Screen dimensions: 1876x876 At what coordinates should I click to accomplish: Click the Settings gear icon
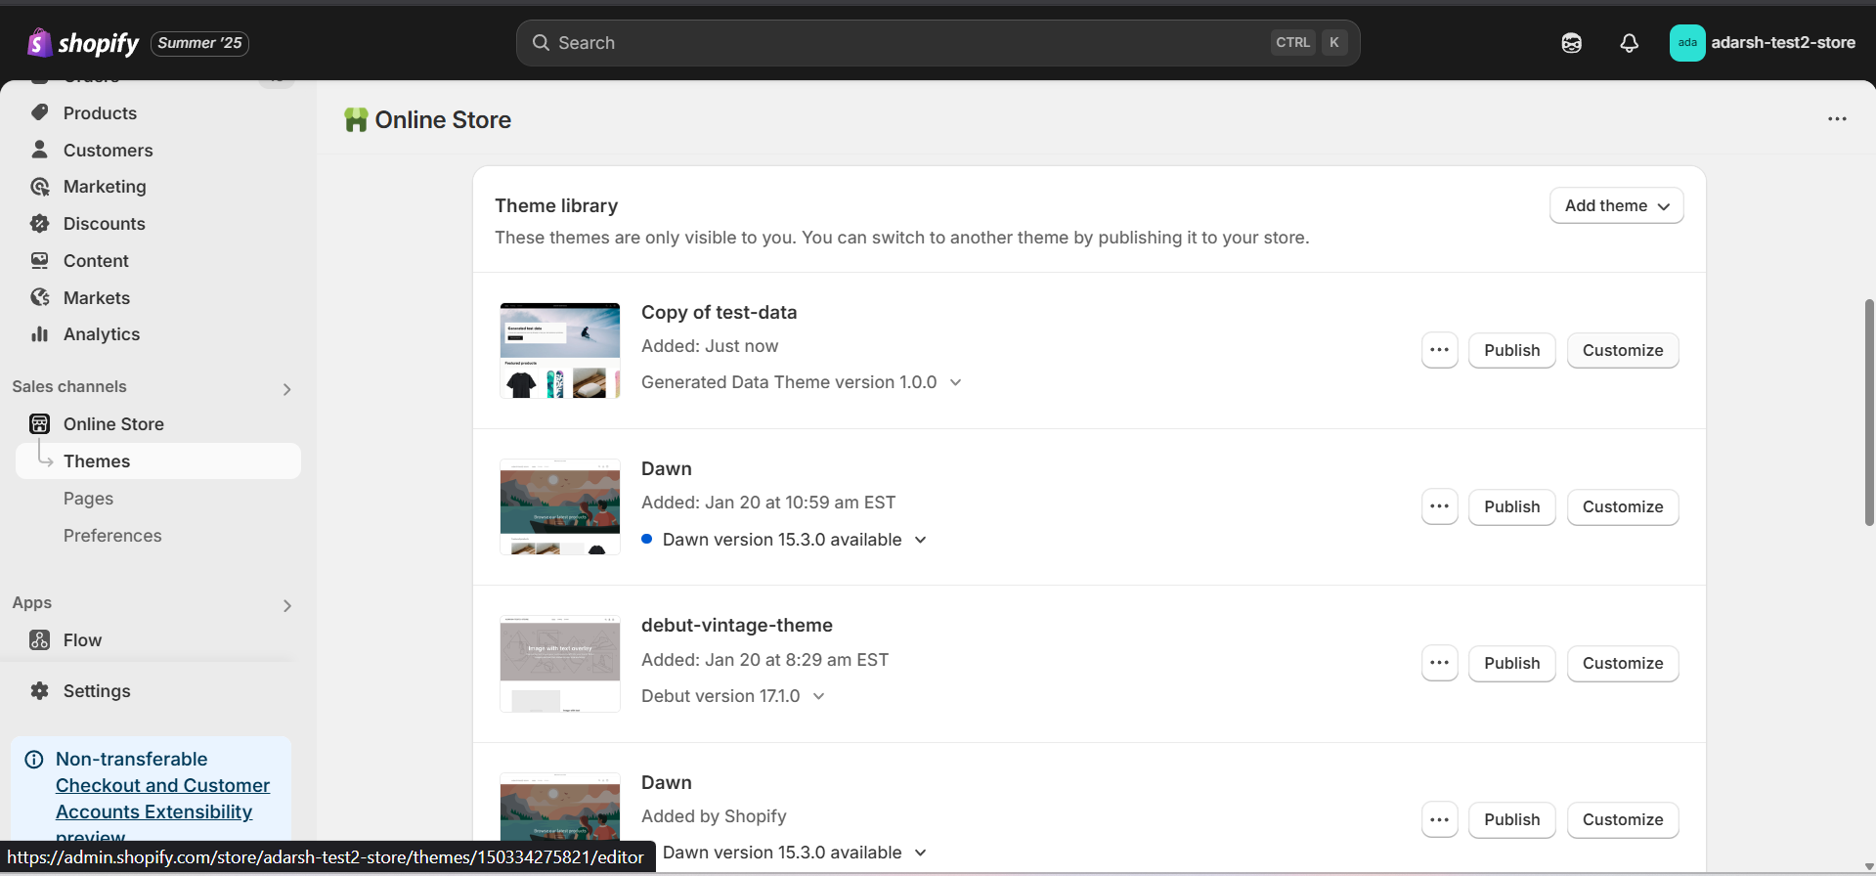click(x=39, y=691)
